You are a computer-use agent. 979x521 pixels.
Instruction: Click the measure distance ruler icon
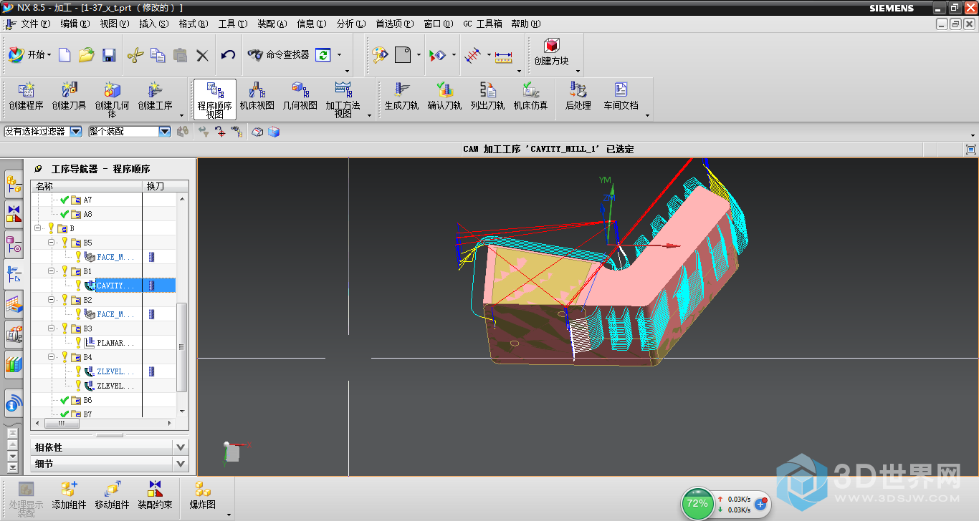point(504,55)
